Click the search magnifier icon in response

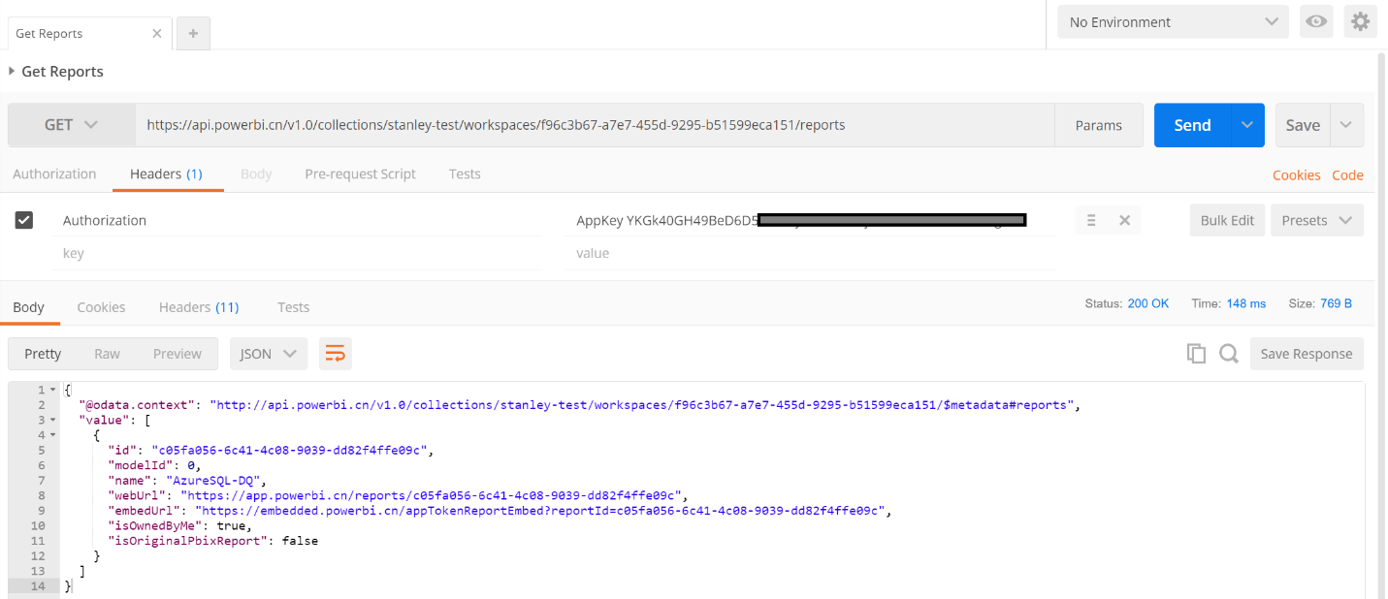click(1229, 354)
